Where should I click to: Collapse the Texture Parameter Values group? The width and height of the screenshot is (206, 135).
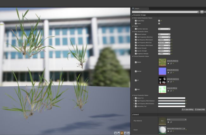point(133,56)
